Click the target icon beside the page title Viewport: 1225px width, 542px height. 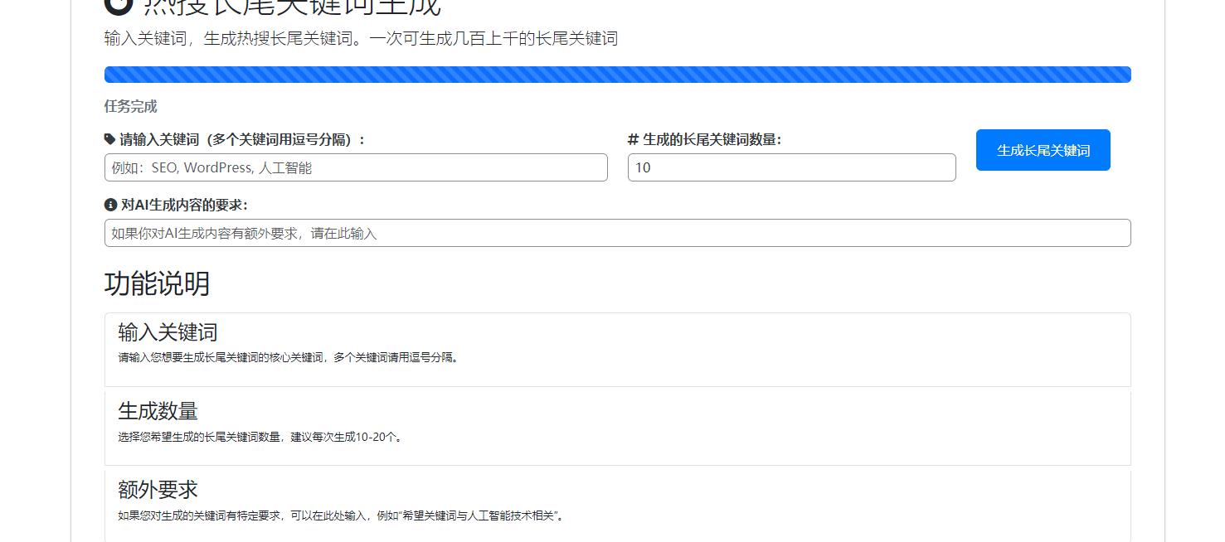(117, 6)
